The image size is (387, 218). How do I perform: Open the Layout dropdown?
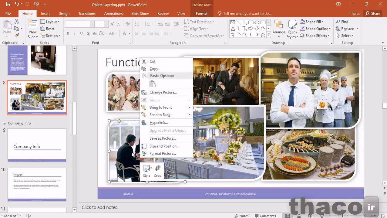pyautogui.click(x=50, y=22)
